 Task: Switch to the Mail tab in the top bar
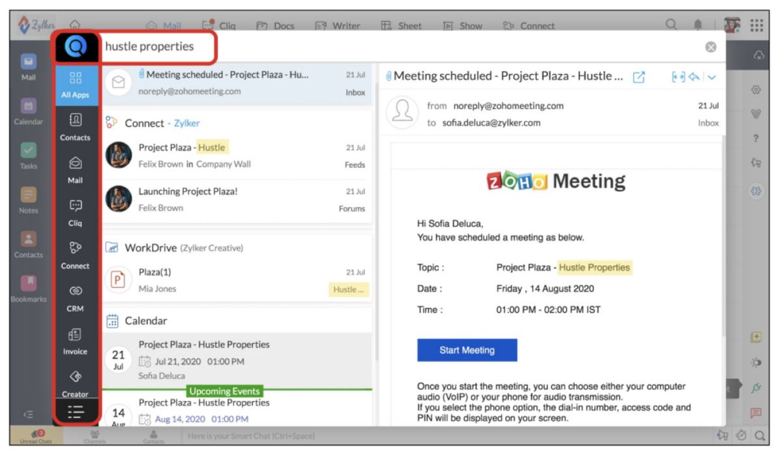click(x=164, y=26)
